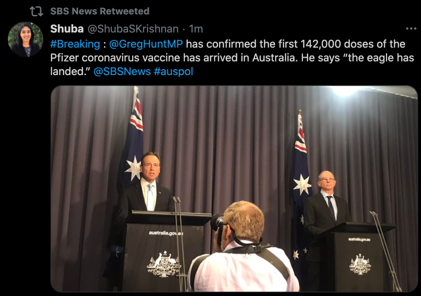
Task: Click the #Breaking hashtag
Action: pos(75,44)
